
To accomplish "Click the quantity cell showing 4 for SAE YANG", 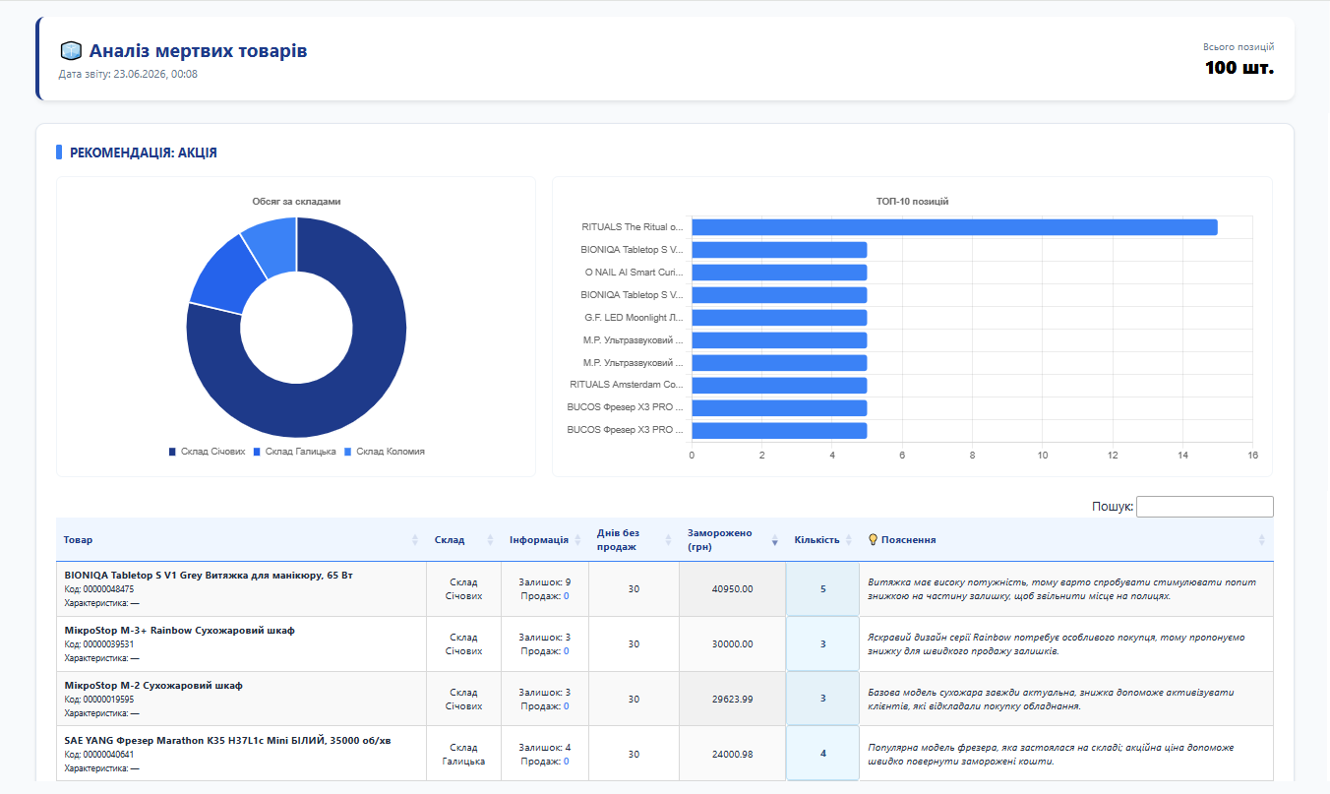I will point(822,754).
